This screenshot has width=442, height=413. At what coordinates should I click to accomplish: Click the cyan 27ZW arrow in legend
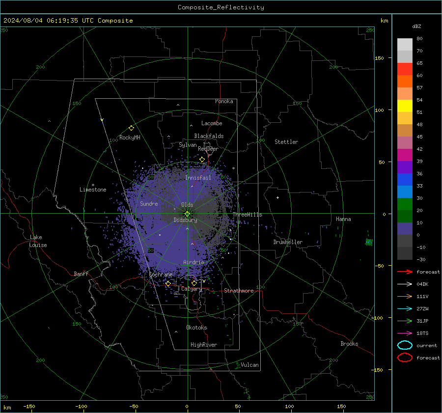[x=405, y=309]
